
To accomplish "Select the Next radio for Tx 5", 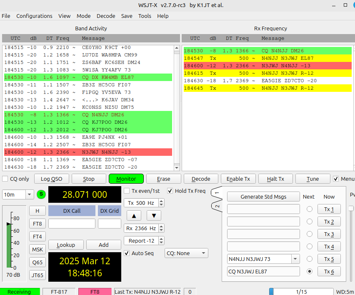I will [310, 259].
